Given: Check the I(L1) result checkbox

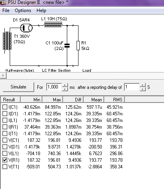Looking at the screenshot, I should tap(5, 120).
